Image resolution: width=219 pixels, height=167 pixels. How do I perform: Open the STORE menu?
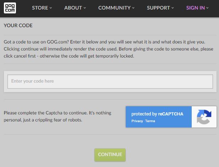pos(40,8)
